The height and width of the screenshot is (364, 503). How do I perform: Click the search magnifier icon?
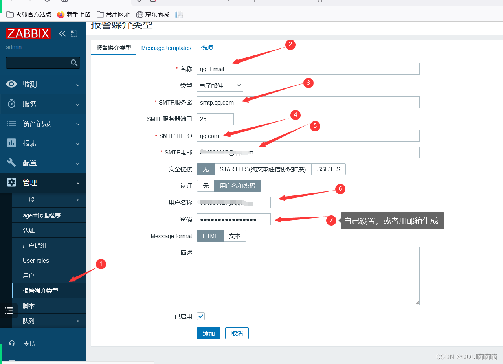[x=74, y=63]
